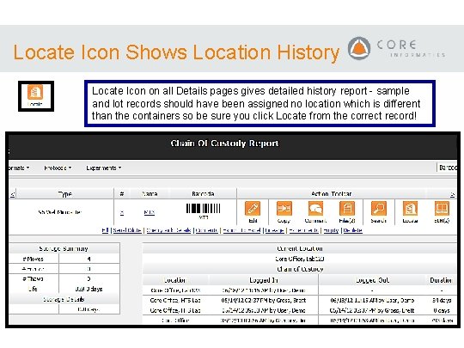
Task: Click the Send Plate link
Action: 127,230
